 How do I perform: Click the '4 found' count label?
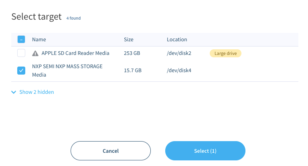pyautogui.click(x=74, y=18)
